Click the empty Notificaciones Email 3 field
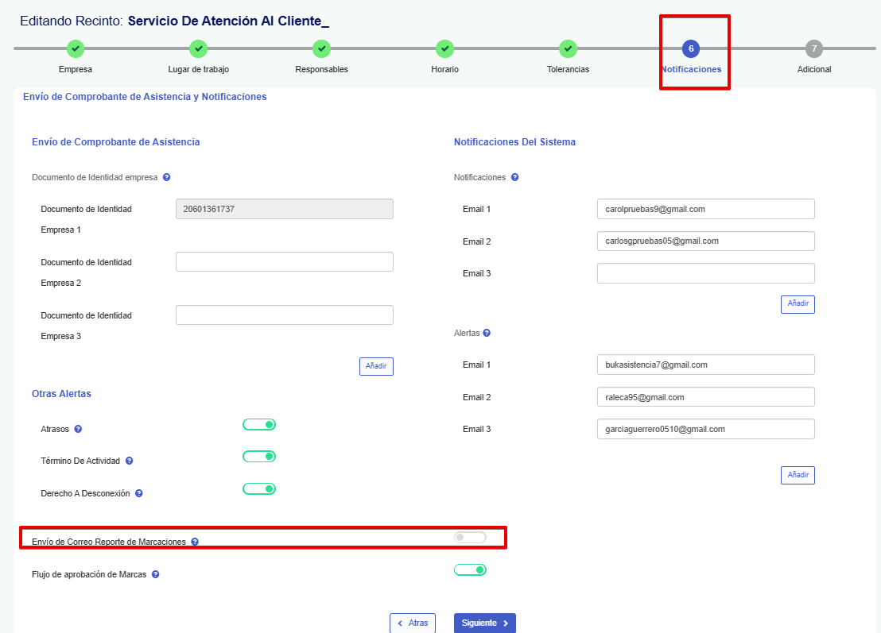The height and width of the screenshot is (633, 881). 705,274
